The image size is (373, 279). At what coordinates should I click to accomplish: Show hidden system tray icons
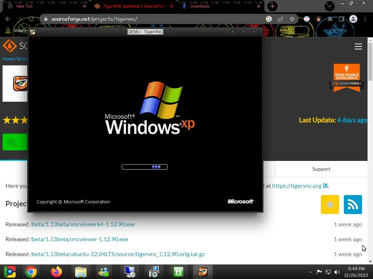(310, 272)
